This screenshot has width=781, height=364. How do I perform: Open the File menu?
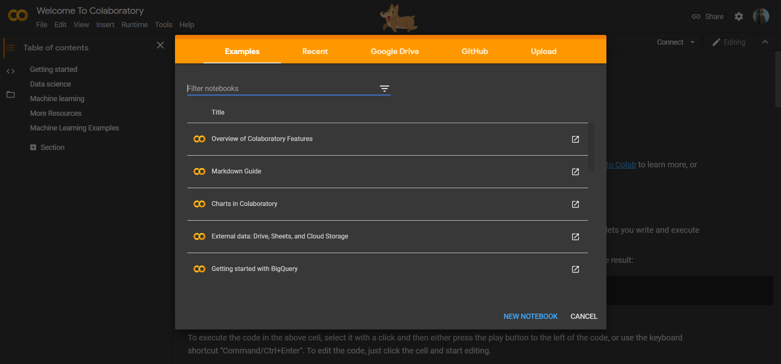pyautogui.click(x=42, y=25)
